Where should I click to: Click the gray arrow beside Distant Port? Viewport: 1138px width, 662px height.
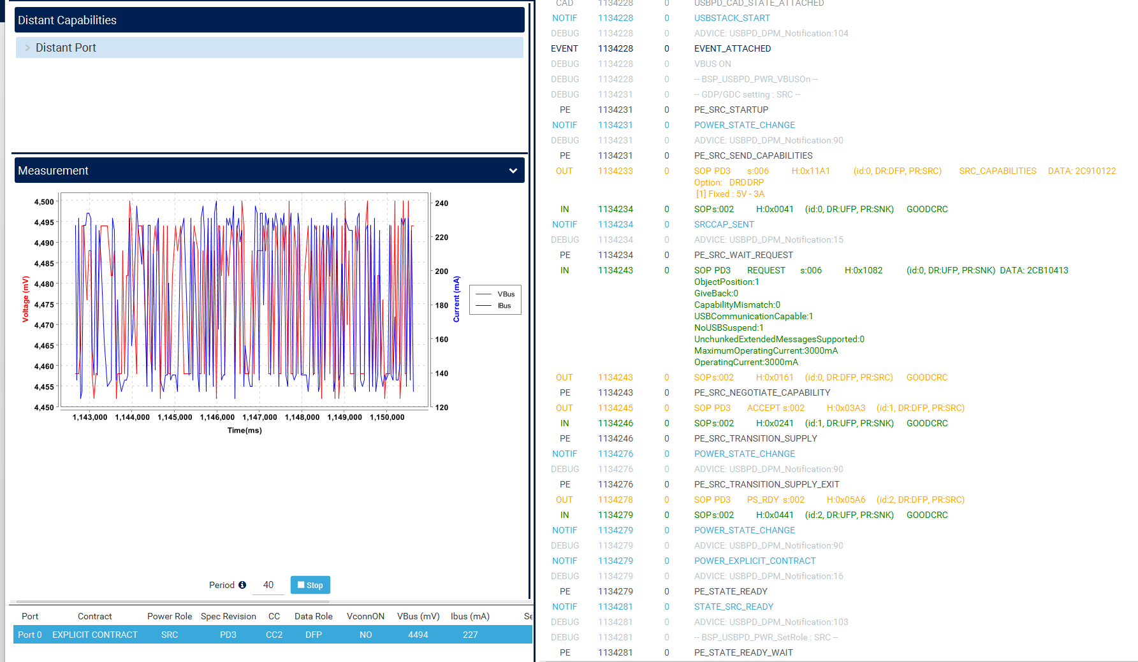tap(27, 47)
